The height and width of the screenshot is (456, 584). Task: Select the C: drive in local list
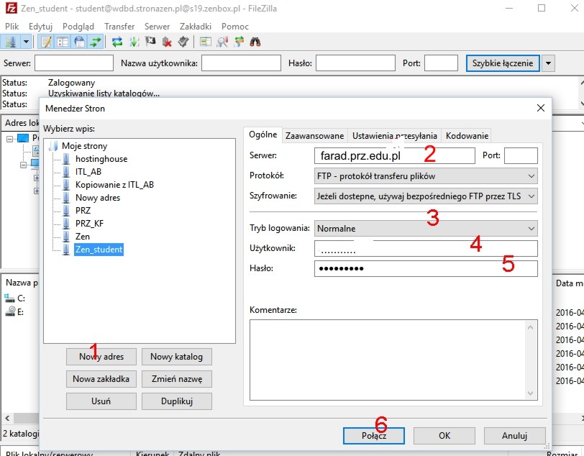pyautogui.click(x=15, y=298)
